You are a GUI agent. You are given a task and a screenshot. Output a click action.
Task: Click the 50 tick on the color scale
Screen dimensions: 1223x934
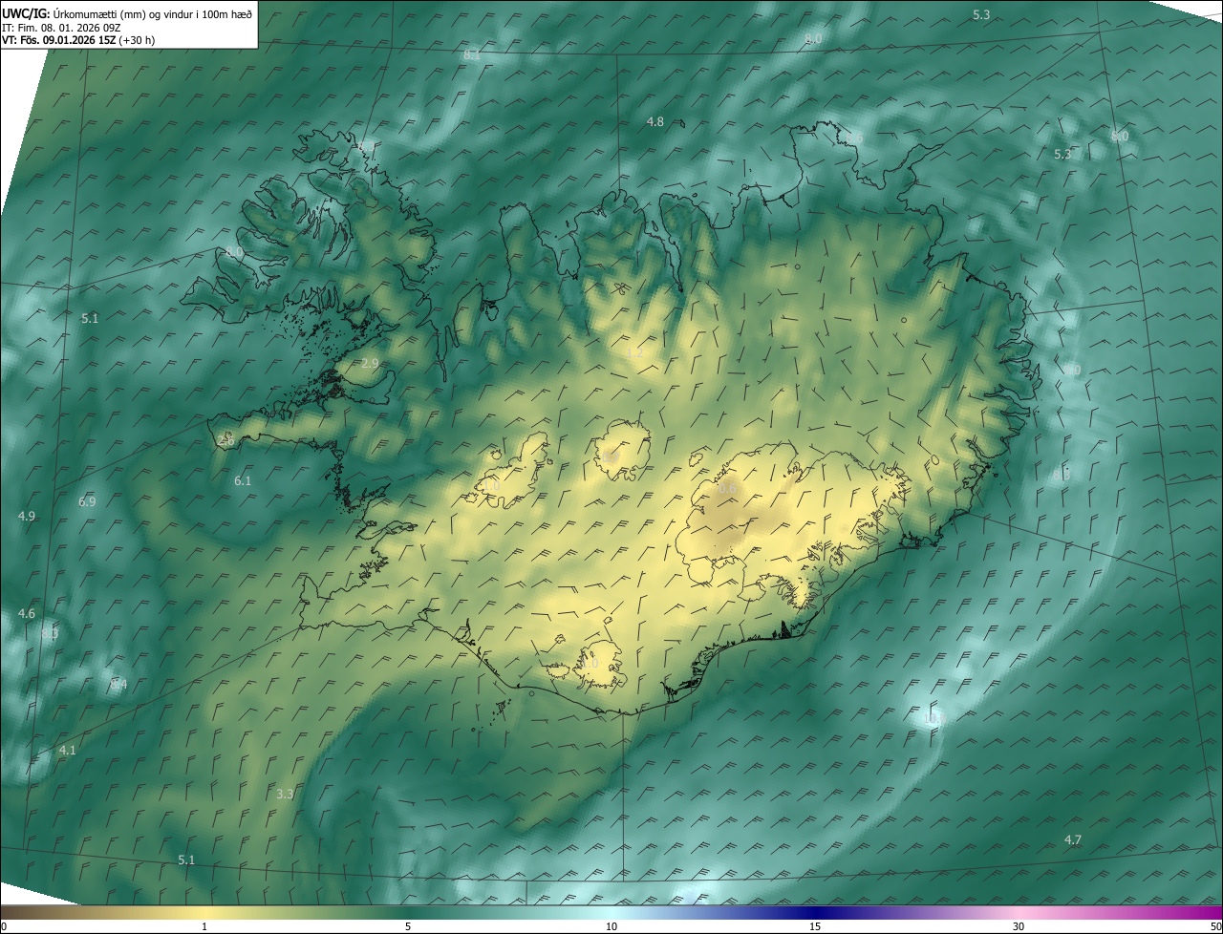point(1215,926)
